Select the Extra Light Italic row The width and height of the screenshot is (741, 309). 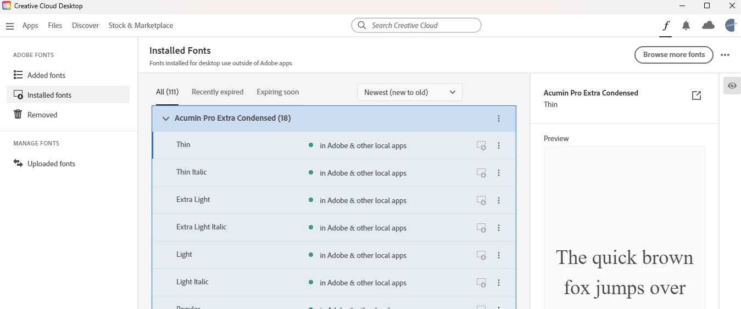tap(334, 228)
